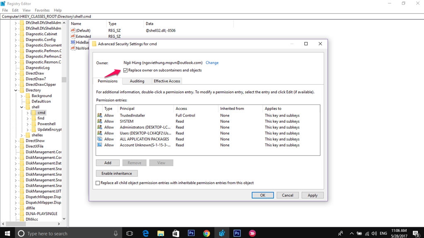Expand the cmd registry key
Image resolution: width=424 pixels, height=238 pixels.
(x=28, y=113)
